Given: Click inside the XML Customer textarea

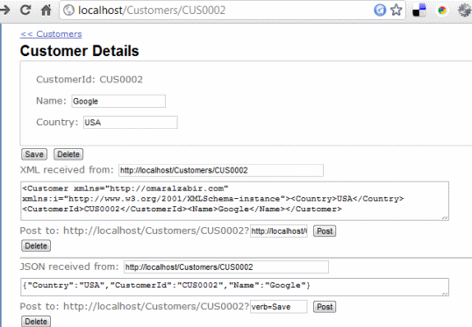Looking at the screenshot, I should point(234,201).
